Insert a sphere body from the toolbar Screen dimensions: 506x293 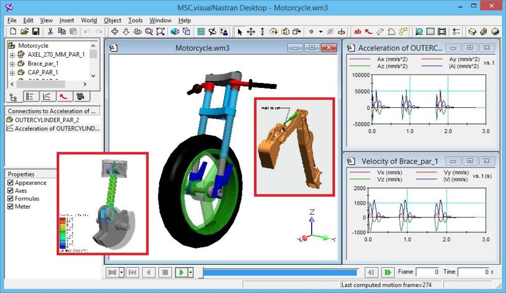click(495, 31)
